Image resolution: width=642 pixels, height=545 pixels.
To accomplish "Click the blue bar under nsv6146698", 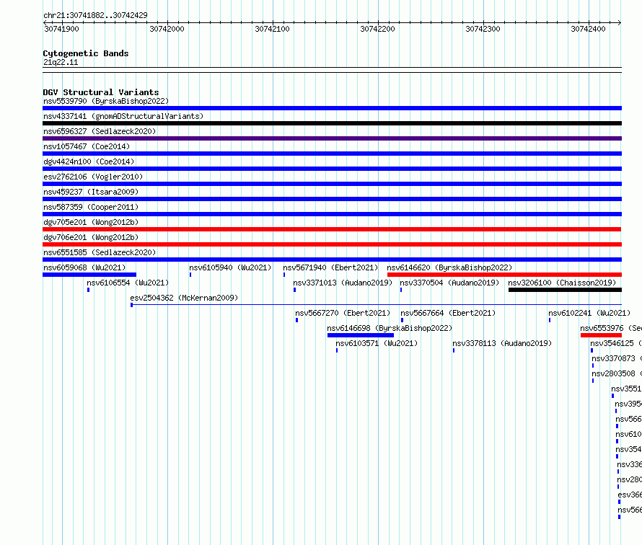I will click(x=360, y=335).
